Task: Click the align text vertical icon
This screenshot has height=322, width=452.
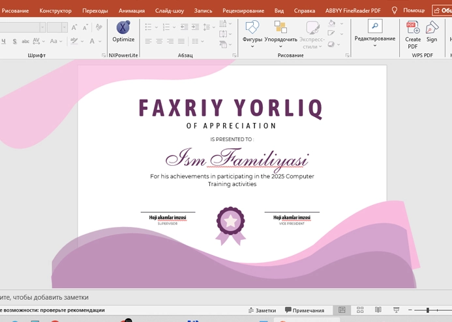Action: pyautogui.click(x=223, y=34)
